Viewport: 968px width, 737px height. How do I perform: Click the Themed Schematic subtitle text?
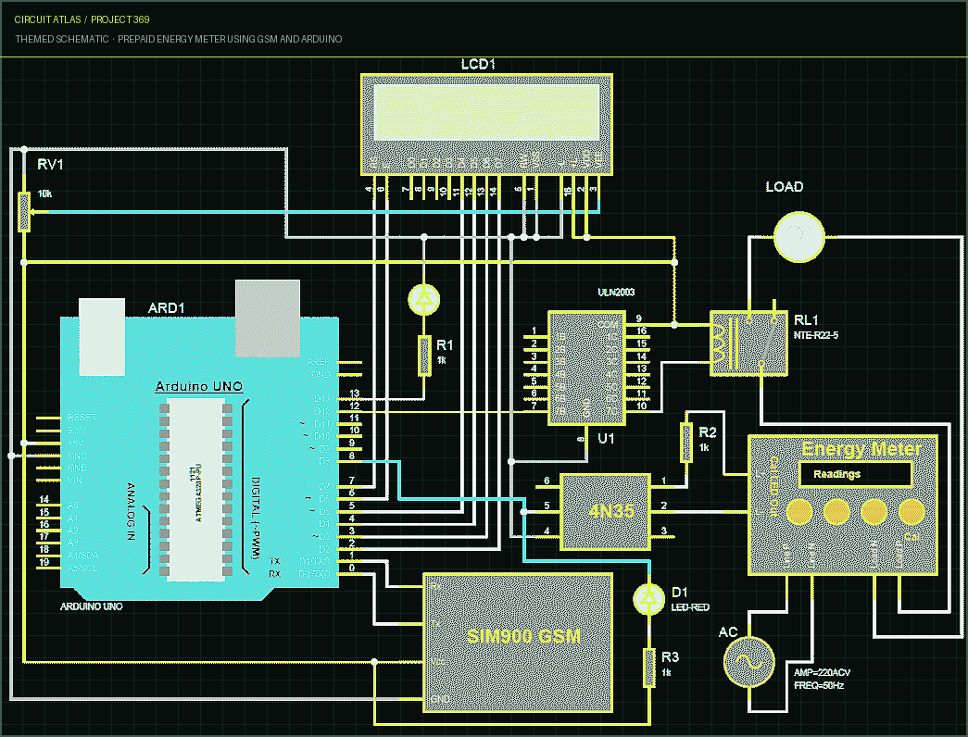[x=179, y=39]
